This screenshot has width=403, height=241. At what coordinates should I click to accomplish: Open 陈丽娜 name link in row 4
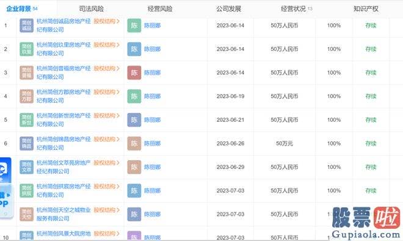pyautogui.click(x=152, y=96)
